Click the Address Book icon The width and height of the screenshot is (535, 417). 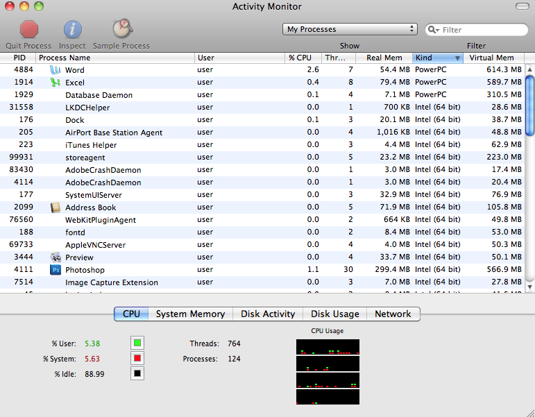click(56, 207)
